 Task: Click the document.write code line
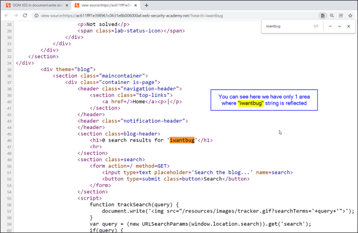[228, 211]
